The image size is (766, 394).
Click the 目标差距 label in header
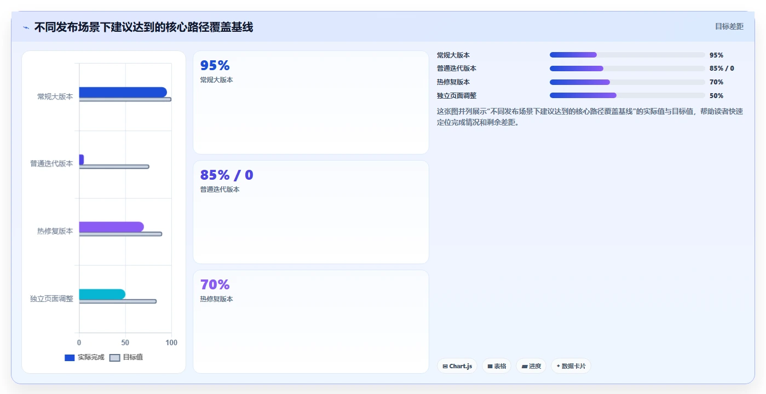(729, 26)
